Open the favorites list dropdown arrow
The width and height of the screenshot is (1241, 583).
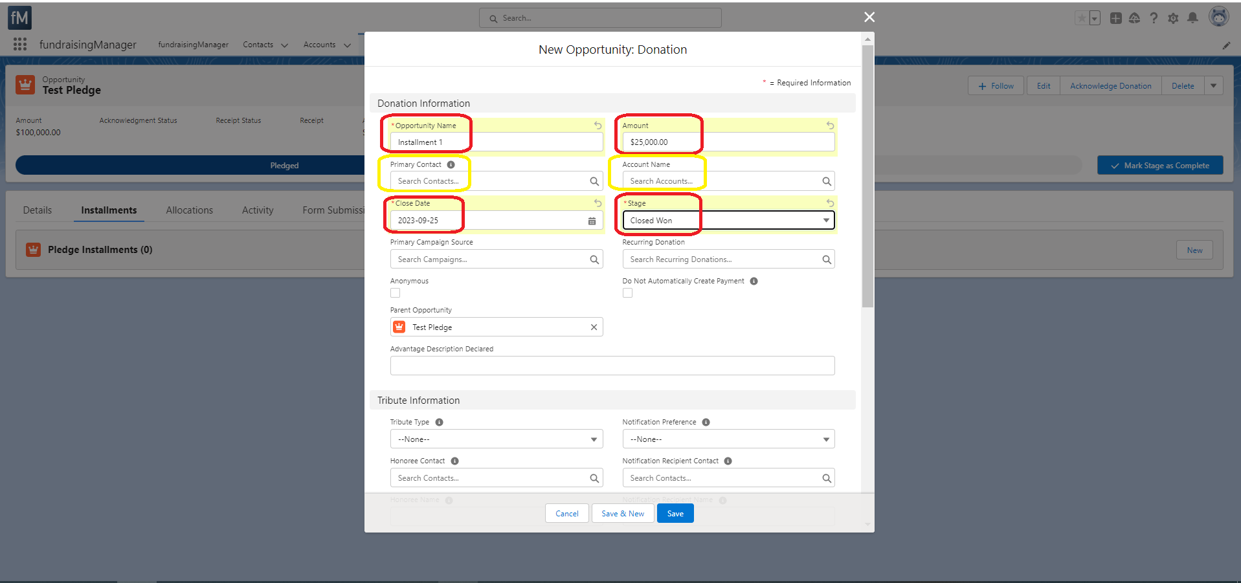tap(1095, 18)
